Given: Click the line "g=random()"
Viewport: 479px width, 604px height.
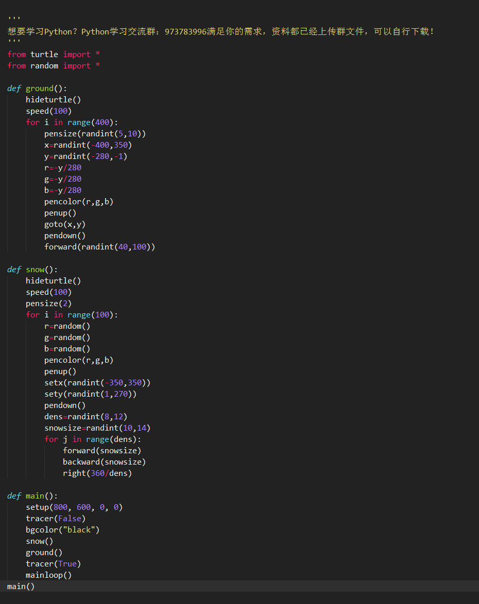Looking at the screenshot, I should pyautogui.click(x=67, y=337).
